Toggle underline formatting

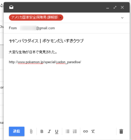57,131
